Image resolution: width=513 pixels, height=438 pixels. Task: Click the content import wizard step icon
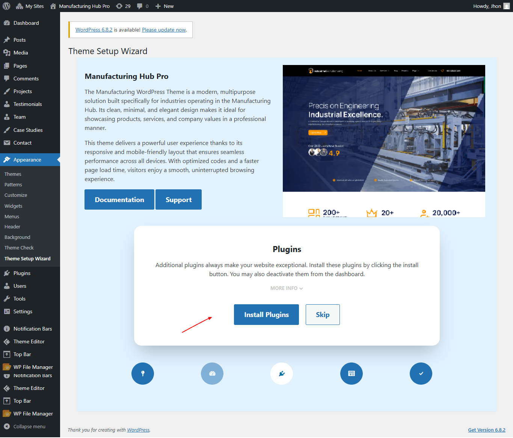(352, 373)
